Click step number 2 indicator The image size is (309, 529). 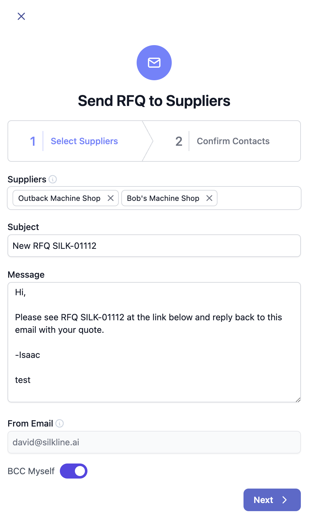pos(179,141)
